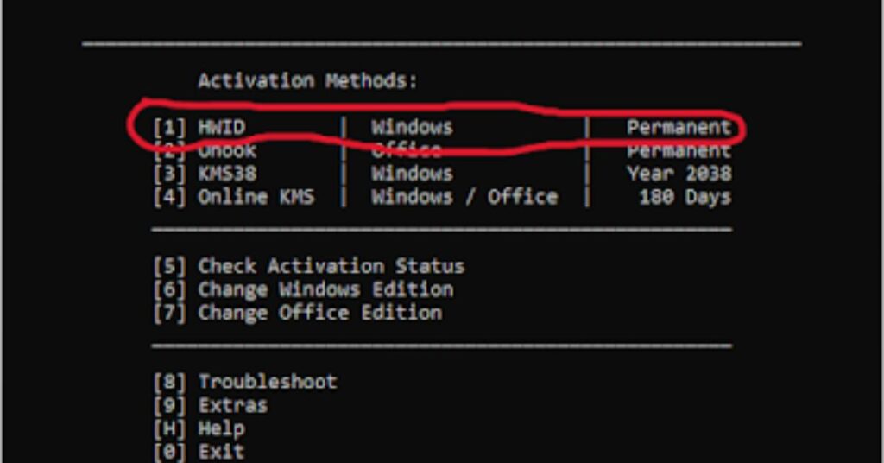884x463 pixels.
Task: Click the [1] option number
Action: (169, 128)
